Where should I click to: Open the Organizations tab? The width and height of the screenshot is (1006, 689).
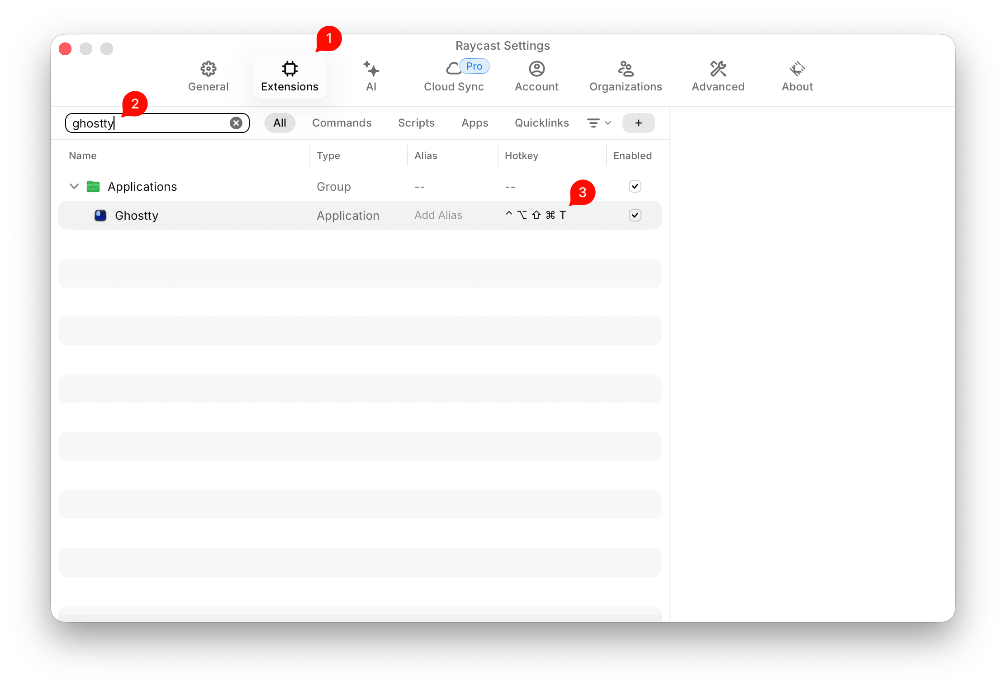(626, 76)
